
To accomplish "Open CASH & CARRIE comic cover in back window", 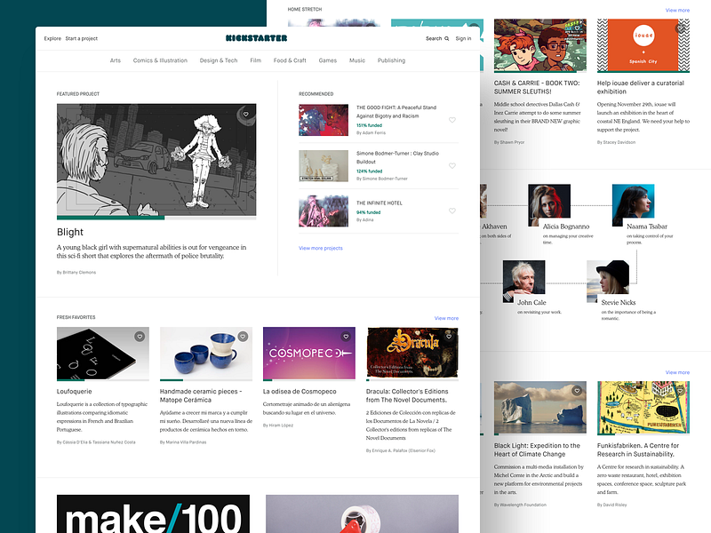I will [x=540, y=45].
